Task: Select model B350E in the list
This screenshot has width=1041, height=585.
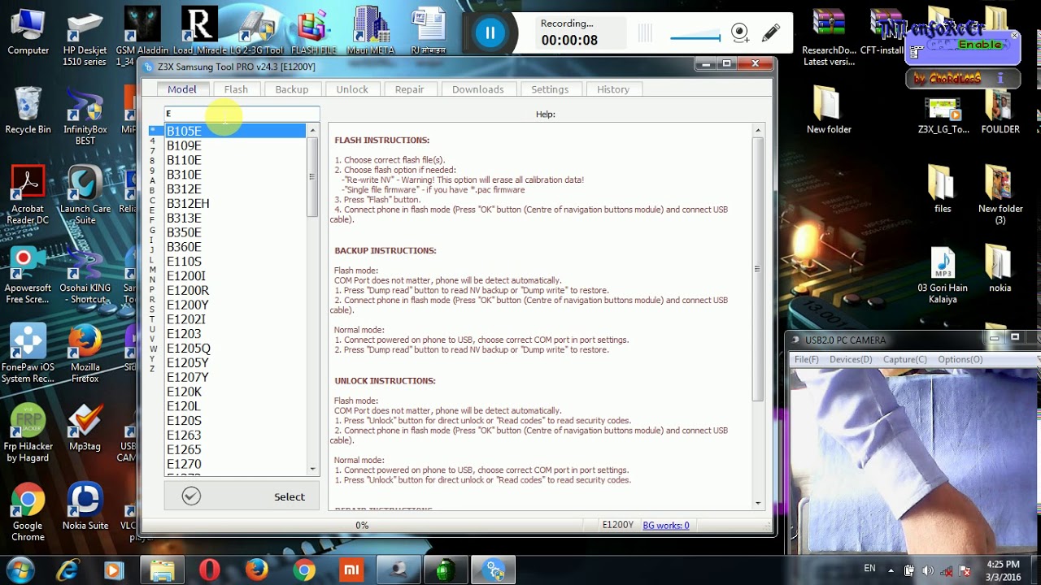Action: click(236, 232)
